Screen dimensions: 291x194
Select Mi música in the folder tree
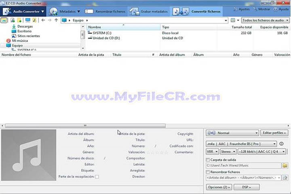tap(20, 41)
